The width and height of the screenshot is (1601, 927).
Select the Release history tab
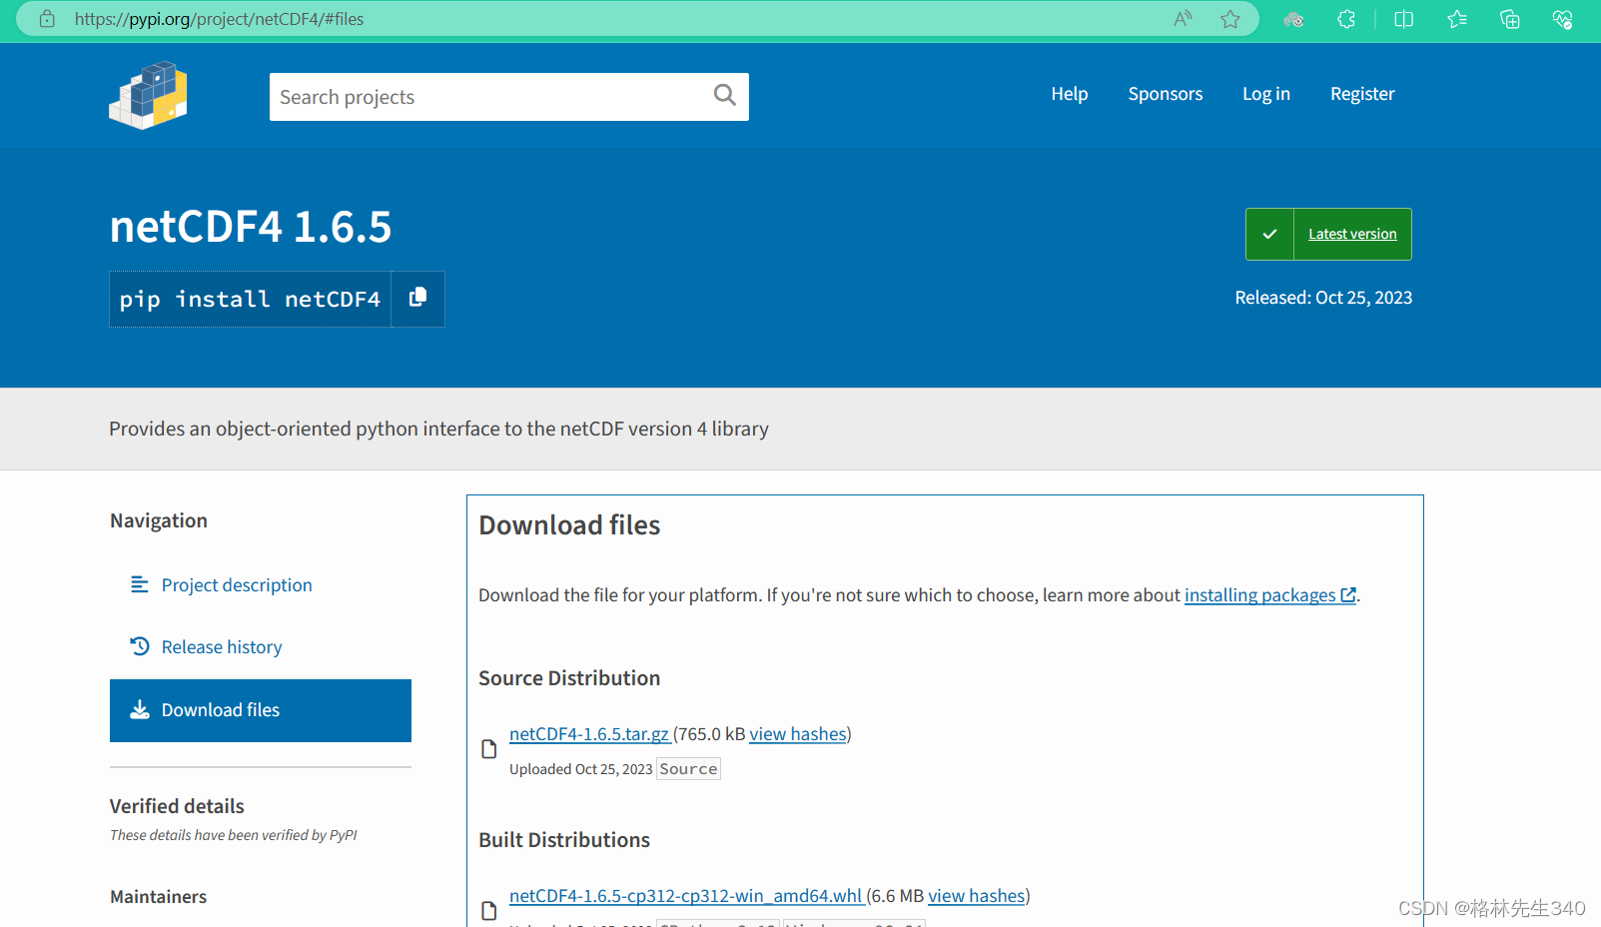tap(261, 647)
